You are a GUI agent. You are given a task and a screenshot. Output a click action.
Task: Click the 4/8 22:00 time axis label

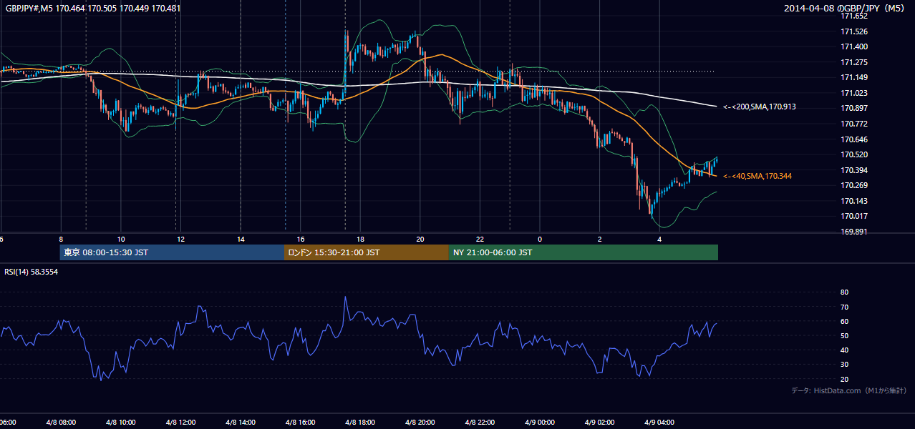tap(480, 422)
